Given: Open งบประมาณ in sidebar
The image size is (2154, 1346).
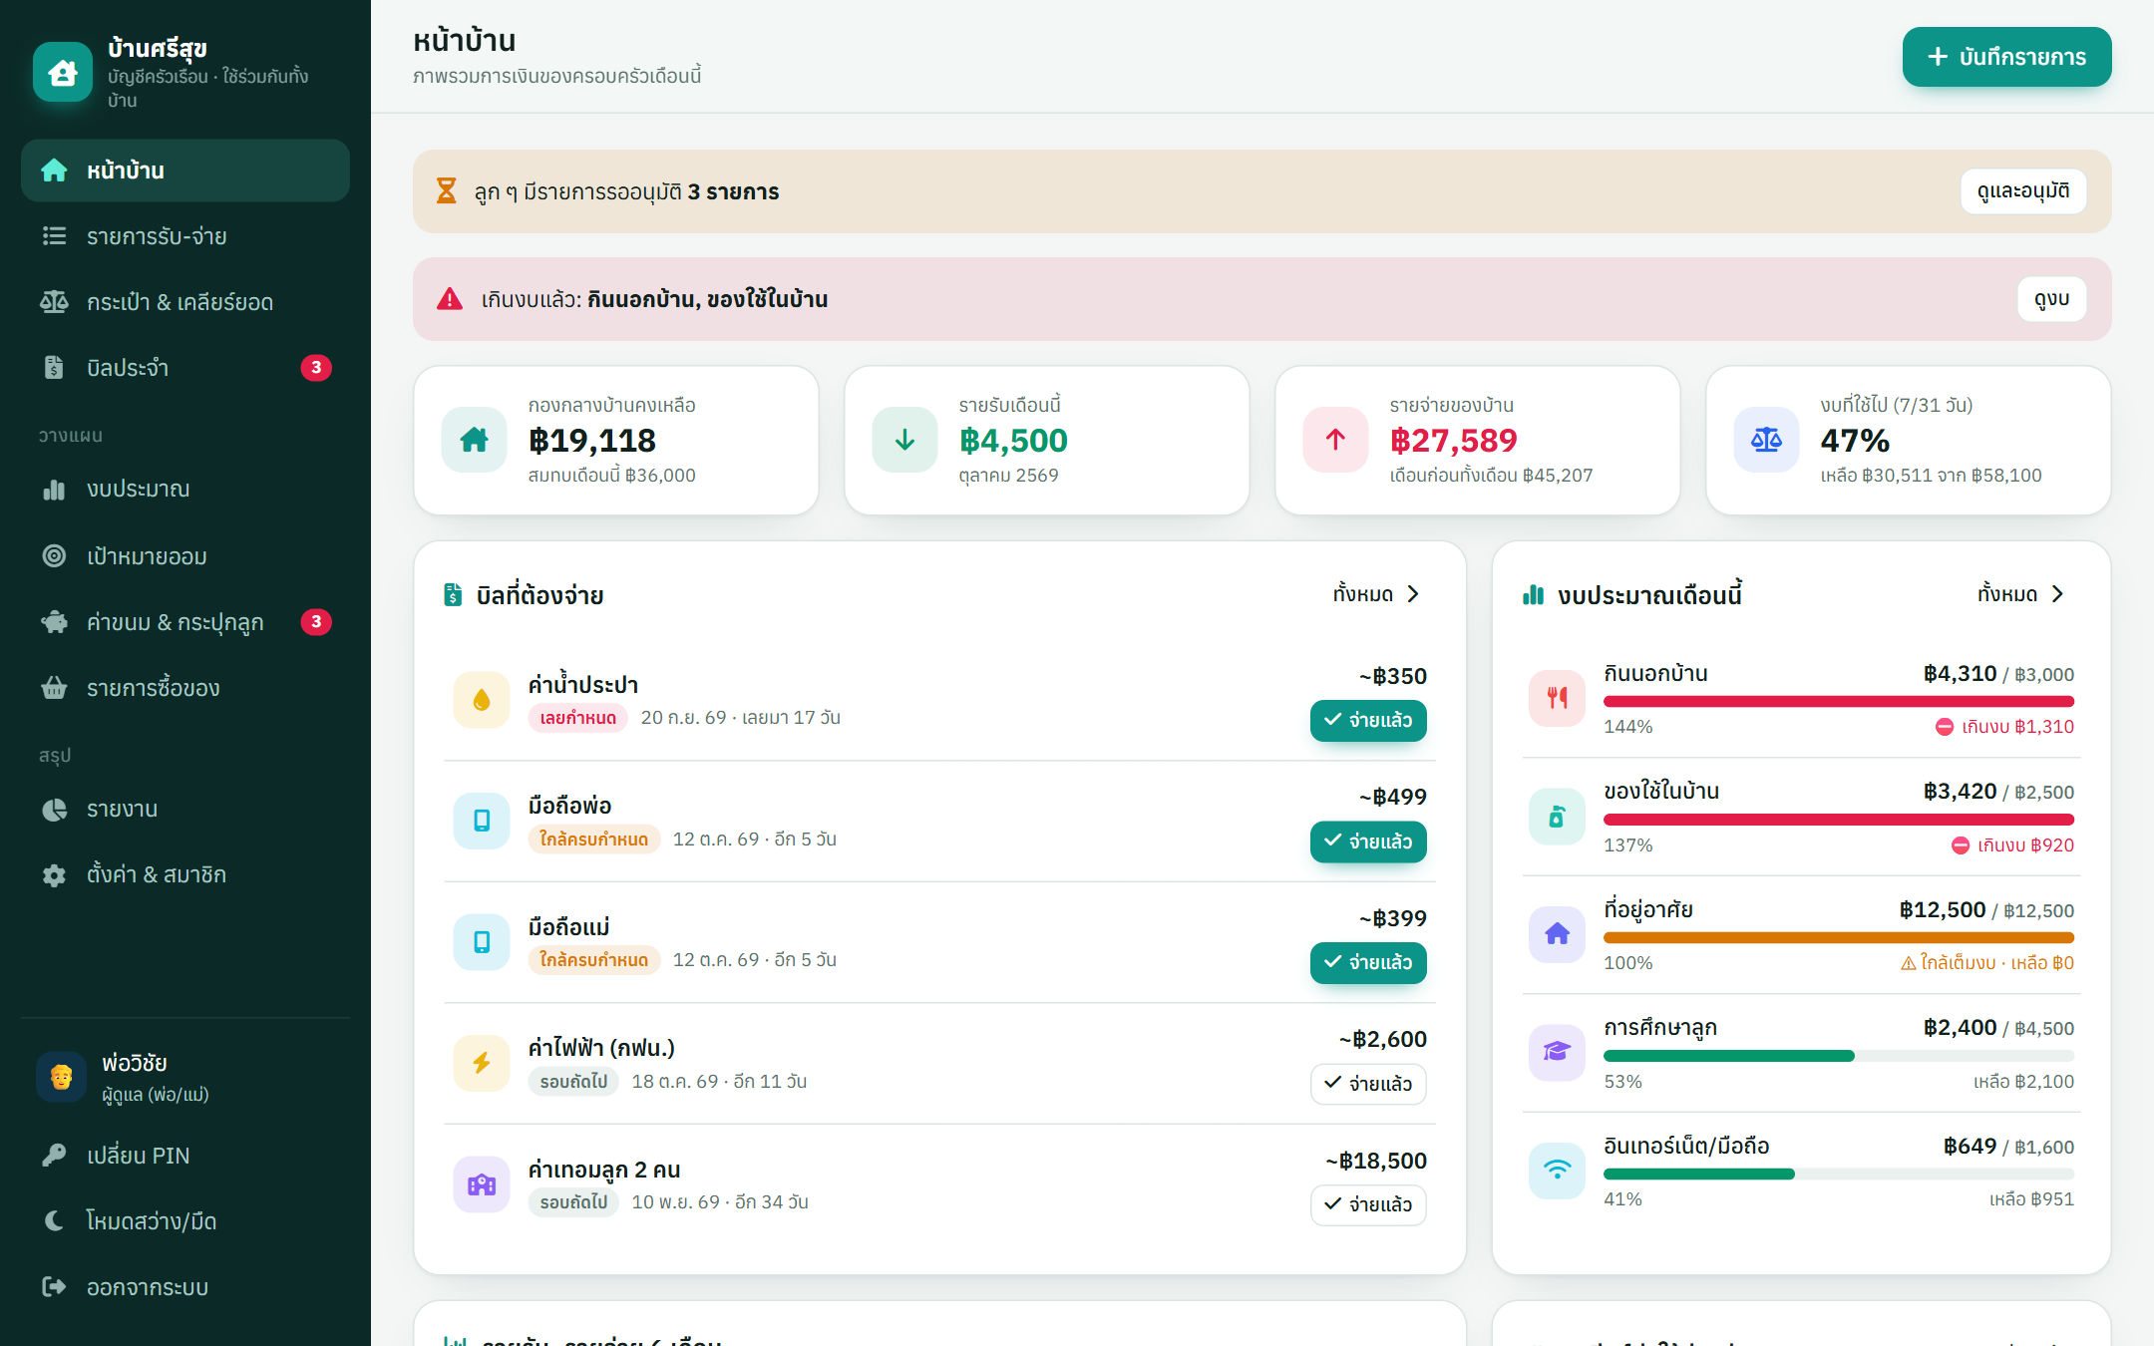Looking at the screenshot, I should pos(185,490).
